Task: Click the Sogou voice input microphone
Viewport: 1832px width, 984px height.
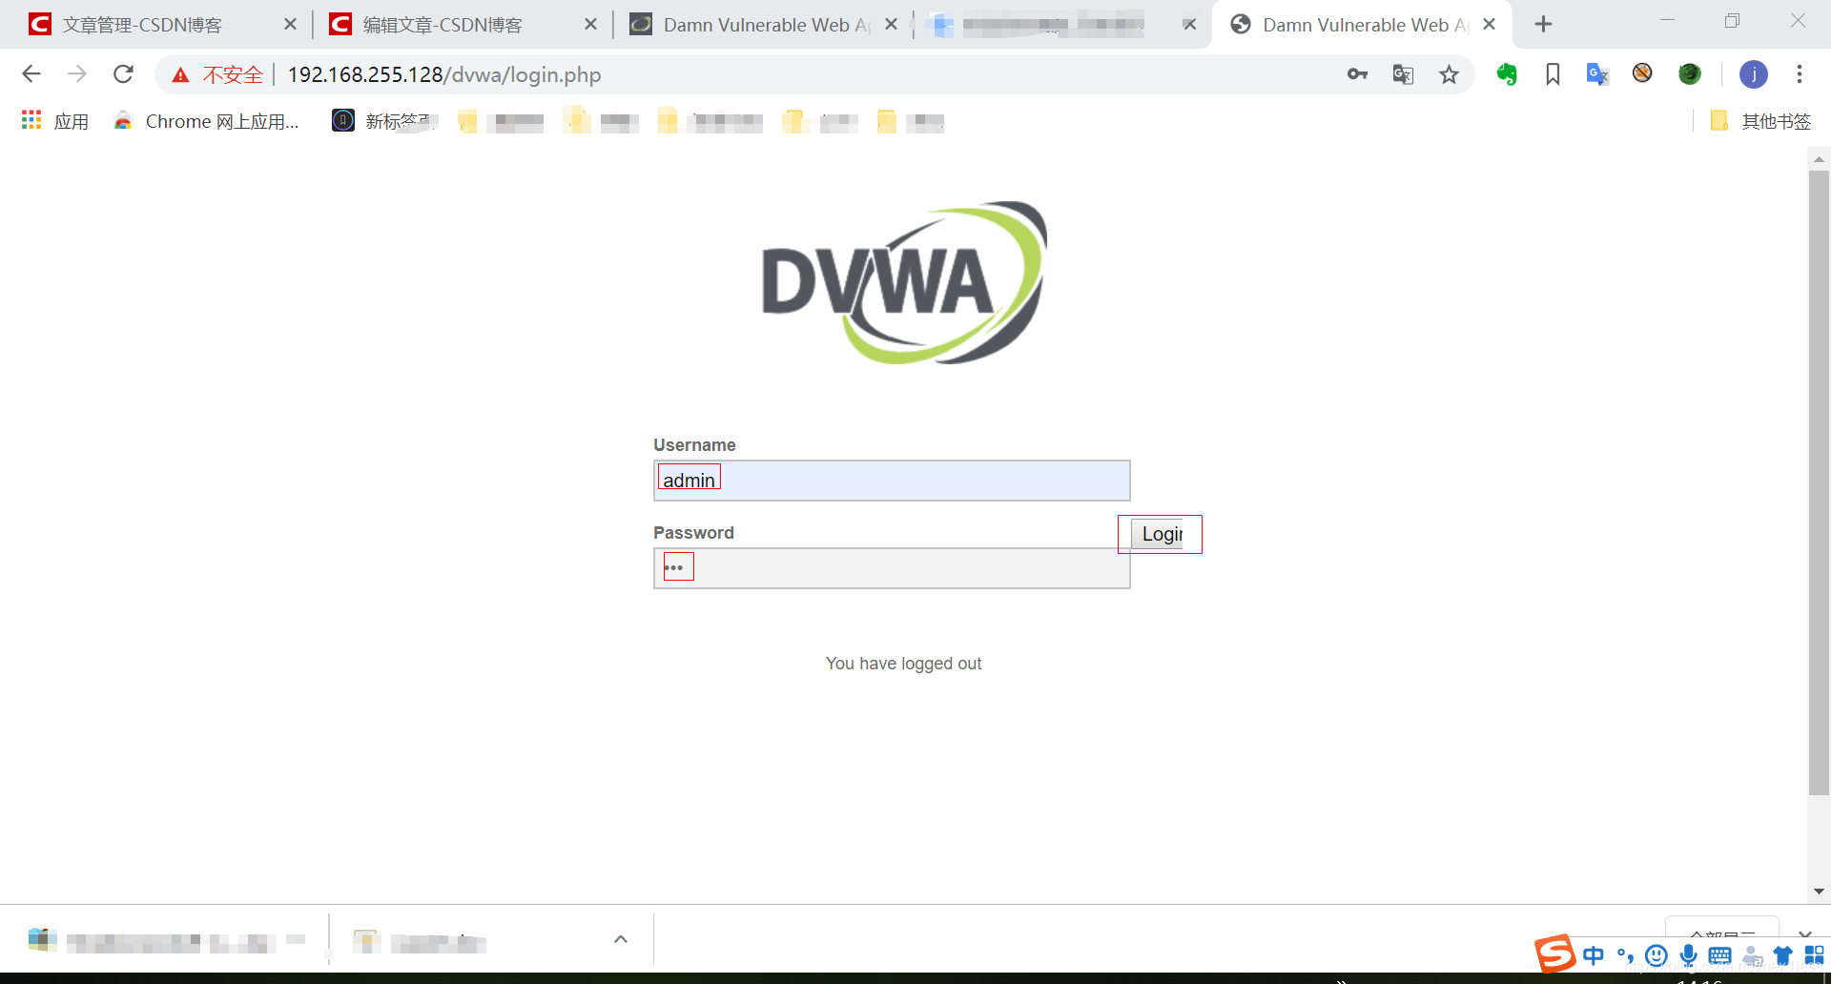Action: pyautogui.click(x=1688, y=955)
